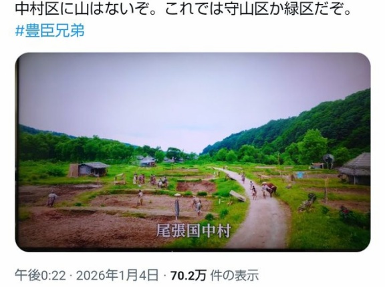This screenshot has width=385, height=287.
Task: Open the 70.2万 view count
Action: point(188,275)
